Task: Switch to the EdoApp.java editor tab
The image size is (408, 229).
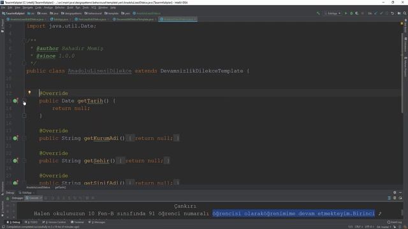Action: (x=61, y=19)
